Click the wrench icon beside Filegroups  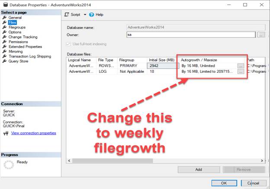coord(4,27)
